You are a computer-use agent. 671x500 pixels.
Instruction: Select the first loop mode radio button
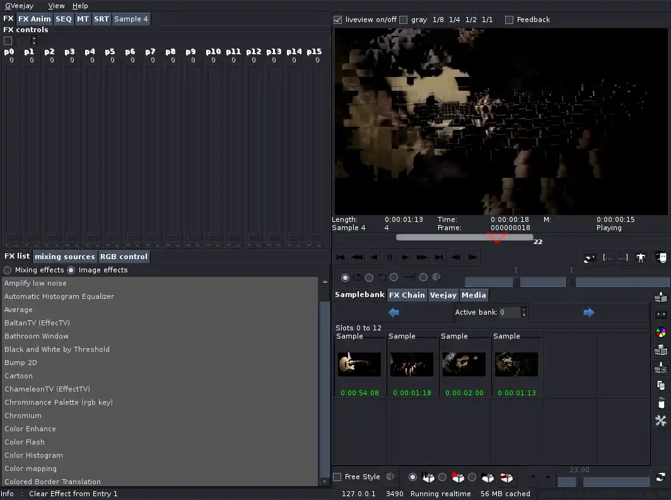pos(345,277)
